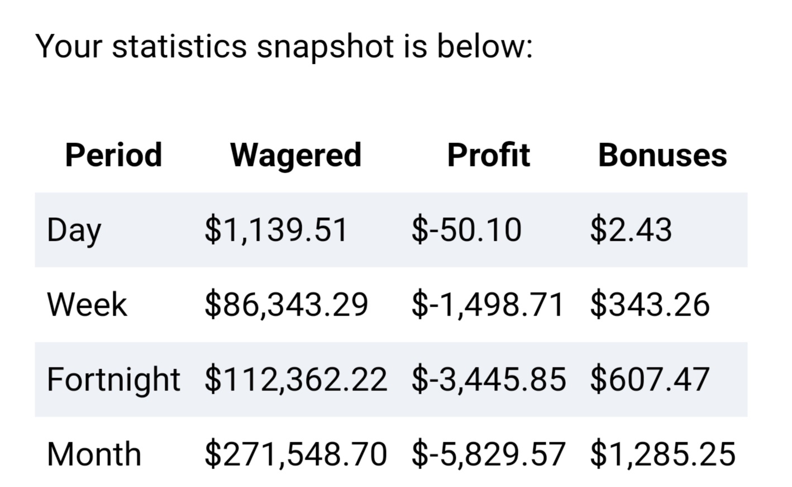This screenshot has width=792, height=487.
Task: Click the Day bonuses value $2.43
Action: coord(631,230)
